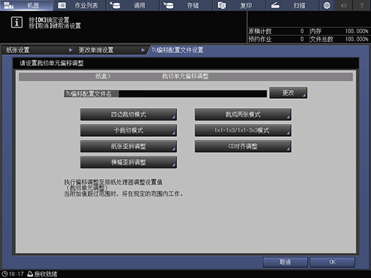Confirm settings with the OK button

(x=332, y=262)
